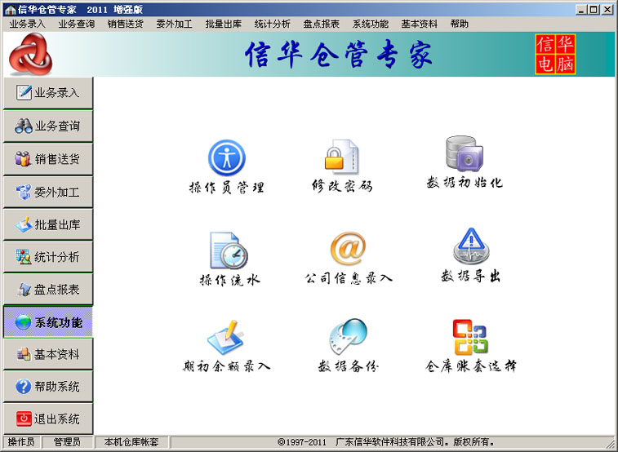Open 仓库账套选择 Office-style icon

[470, 337]
